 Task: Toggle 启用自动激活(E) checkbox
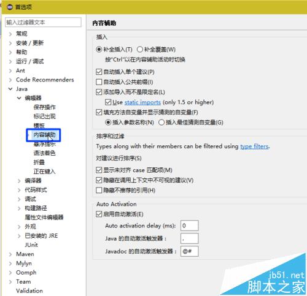(x=99, y=214)
